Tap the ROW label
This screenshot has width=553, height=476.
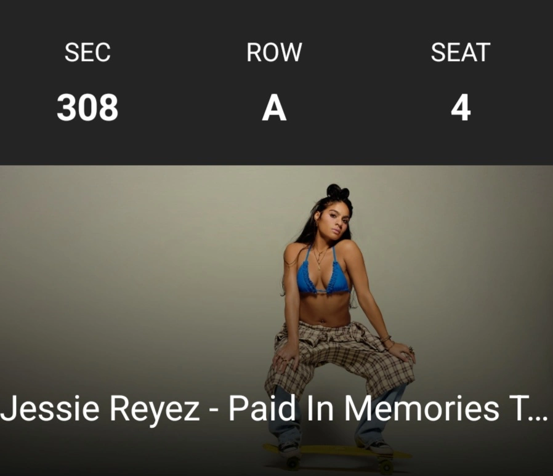(x=274, y=53)
